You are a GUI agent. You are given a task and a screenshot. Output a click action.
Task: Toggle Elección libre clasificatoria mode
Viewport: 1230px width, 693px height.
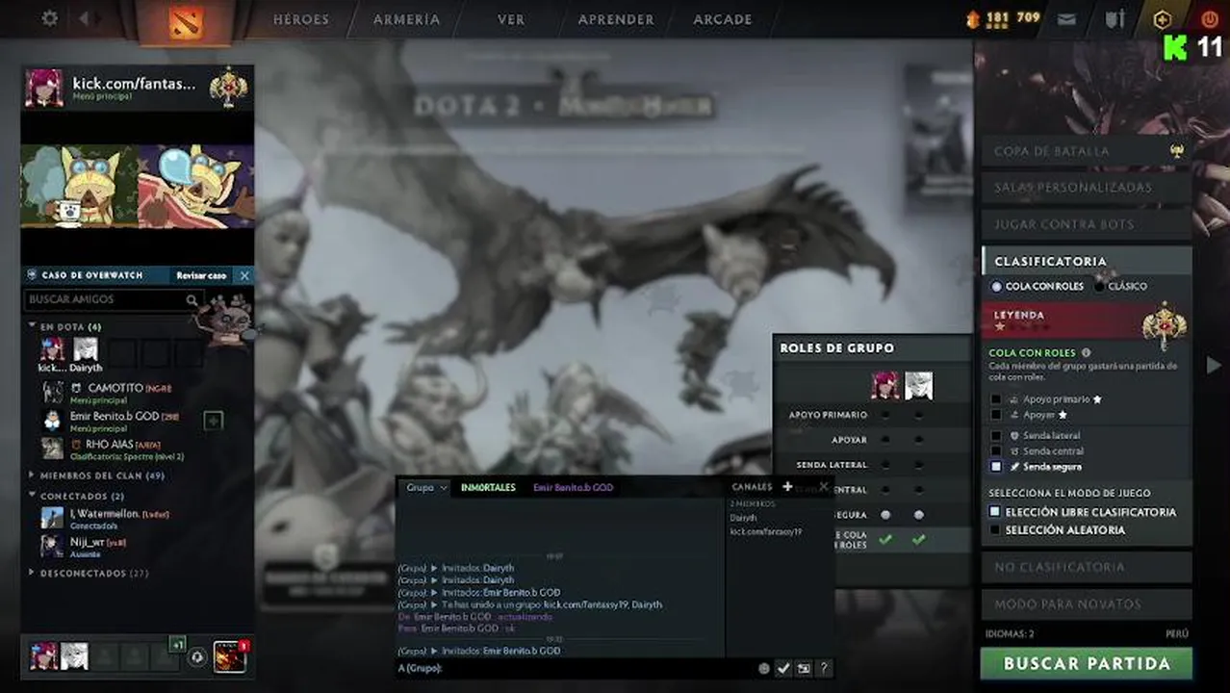(x=995, y=512)
